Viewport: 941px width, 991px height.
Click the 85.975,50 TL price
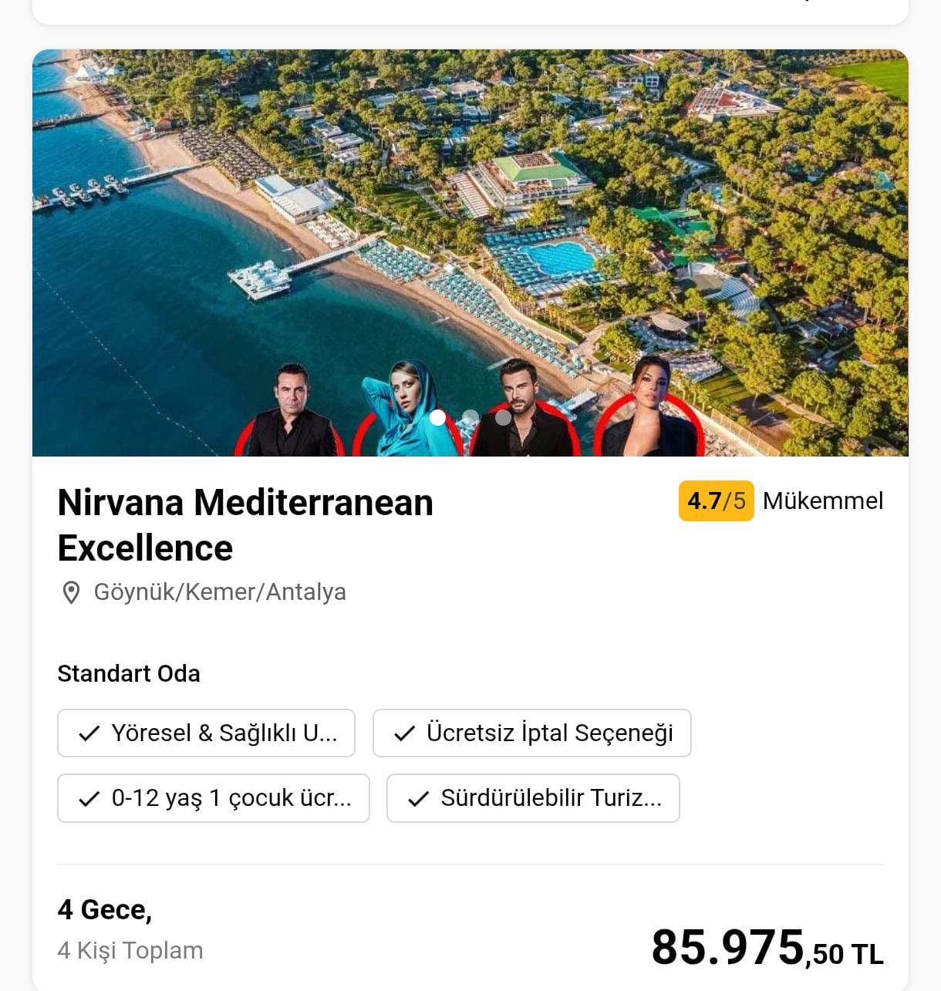click(x=767, y=948)
